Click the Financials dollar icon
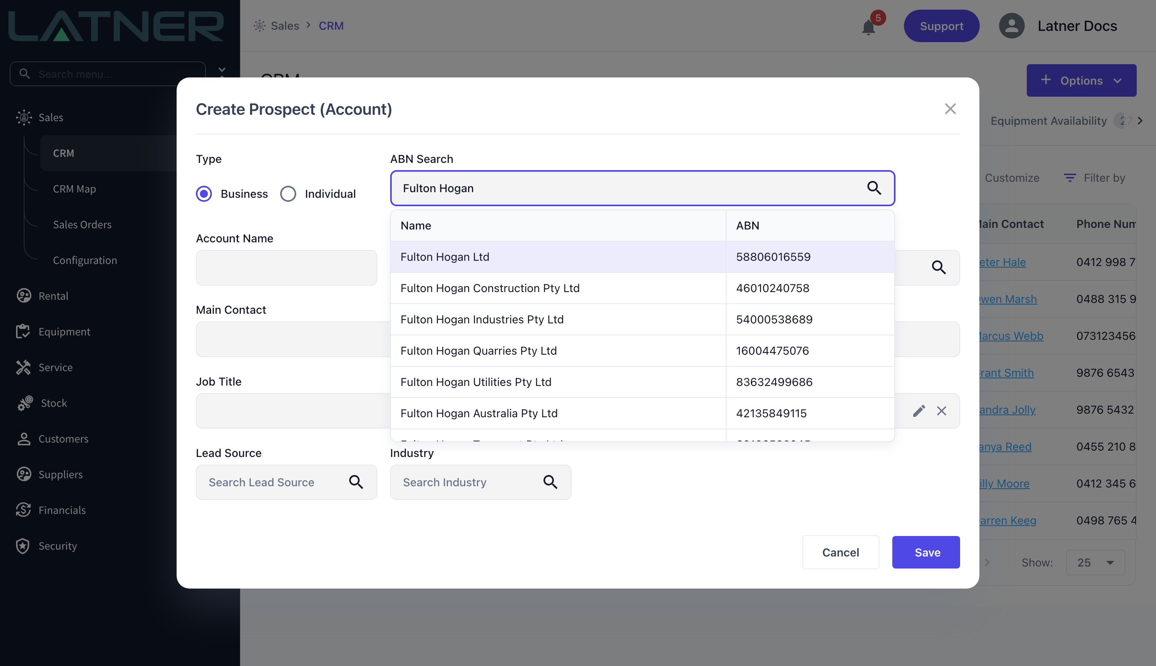Viewport: 1156px width, 666px height. (23, 510)
